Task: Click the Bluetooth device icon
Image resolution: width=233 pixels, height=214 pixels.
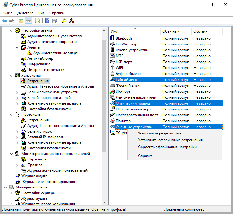Action: click(113, 38)
